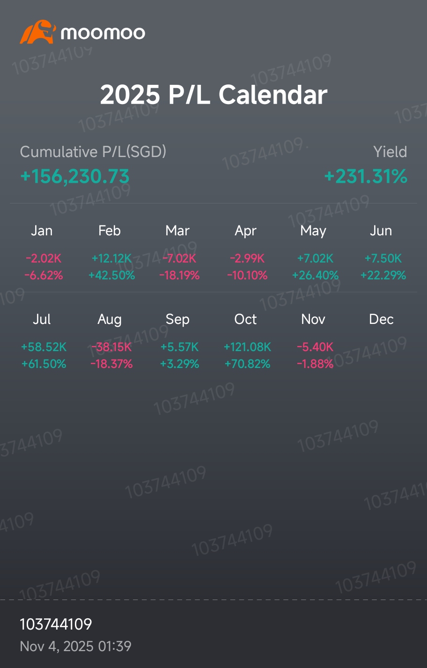Viewport: 427px width, 668px height.
Task: Select the +231.31% yield value
Action: coord(366,177)
